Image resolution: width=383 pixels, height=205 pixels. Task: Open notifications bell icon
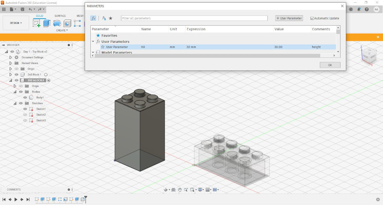[359, 9]
